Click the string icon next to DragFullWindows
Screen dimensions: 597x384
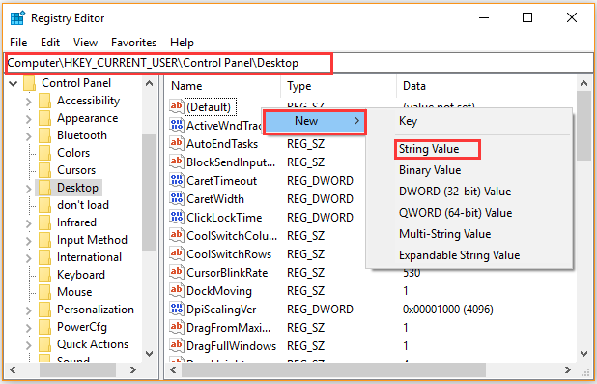(x=176, y=345)
